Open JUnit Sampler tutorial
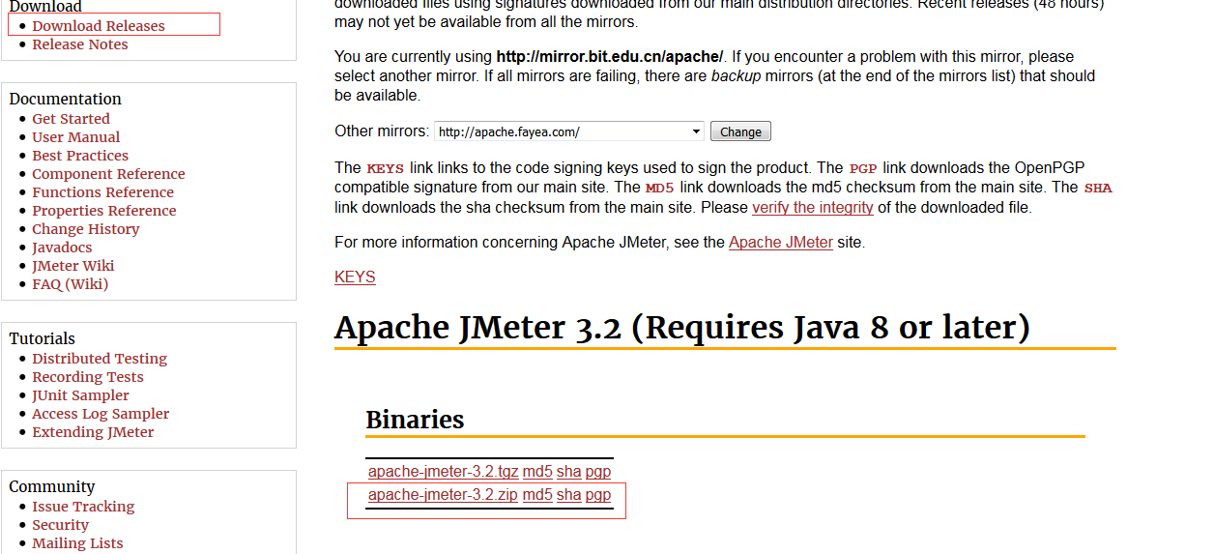 80,395
